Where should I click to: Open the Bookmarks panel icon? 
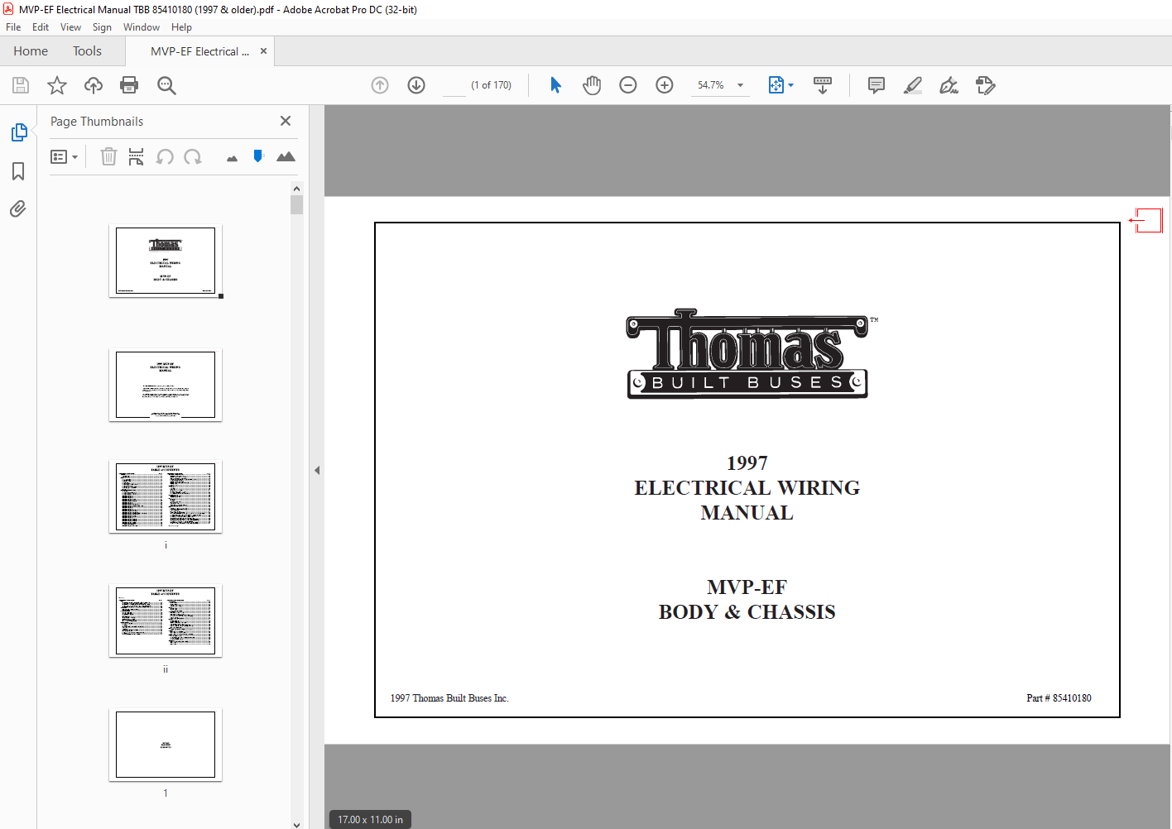(18, 171)
